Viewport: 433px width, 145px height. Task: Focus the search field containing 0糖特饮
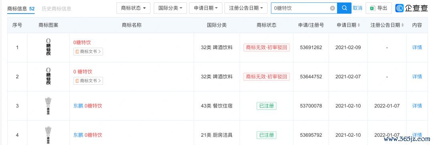click(x=301, y=8)
